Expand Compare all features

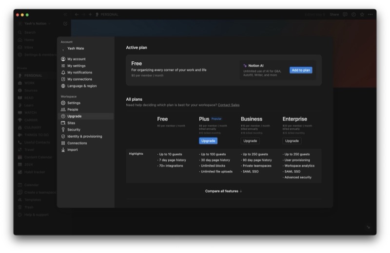[x=223, y=191]
